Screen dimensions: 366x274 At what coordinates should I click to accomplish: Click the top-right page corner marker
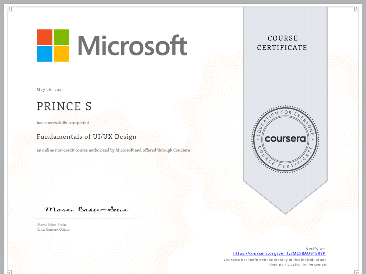[356, 9]
